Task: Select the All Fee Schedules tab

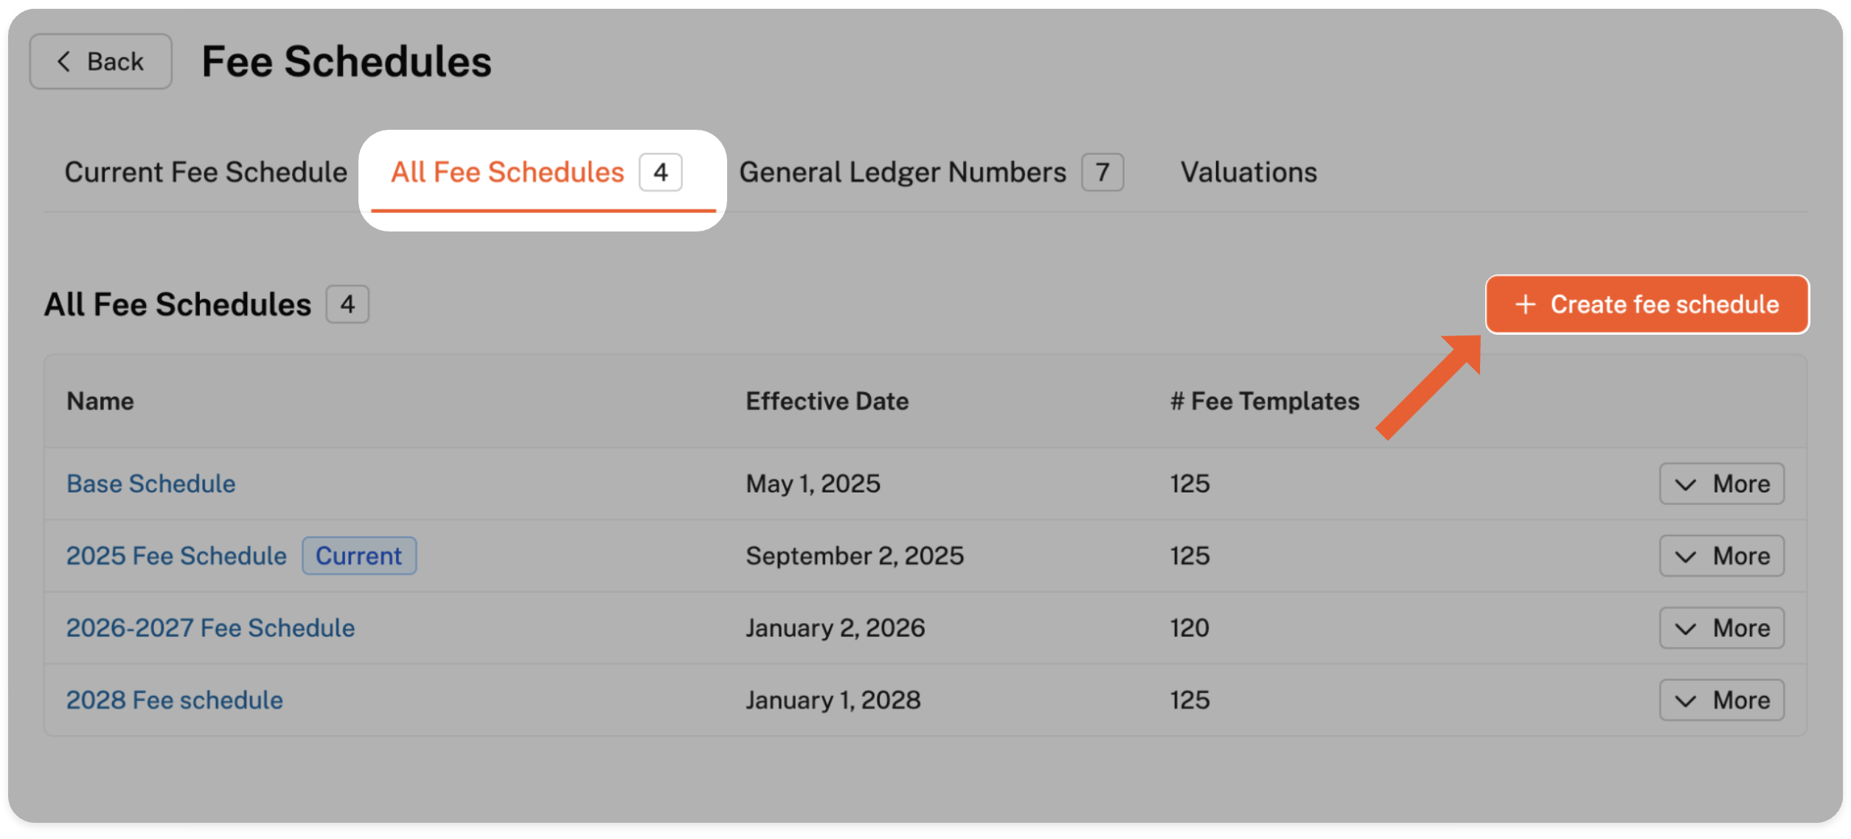Action: click(x=508, y=173)
